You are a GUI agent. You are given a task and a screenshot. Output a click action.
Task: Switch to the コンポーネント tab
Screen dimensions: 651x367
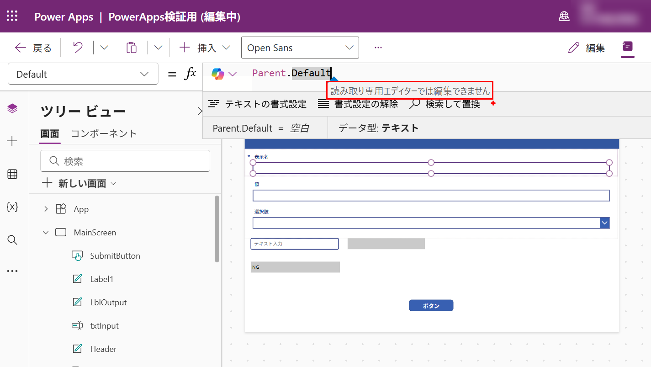tap(104, 133)
